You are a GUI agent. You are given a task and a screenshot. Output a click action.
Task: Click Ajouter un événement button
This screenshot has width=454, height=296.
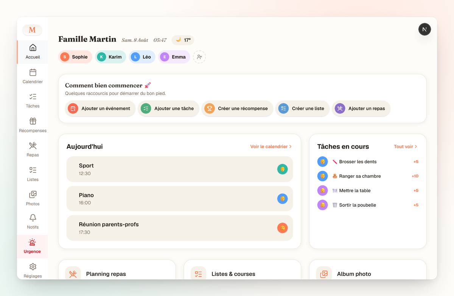point(100,108)
